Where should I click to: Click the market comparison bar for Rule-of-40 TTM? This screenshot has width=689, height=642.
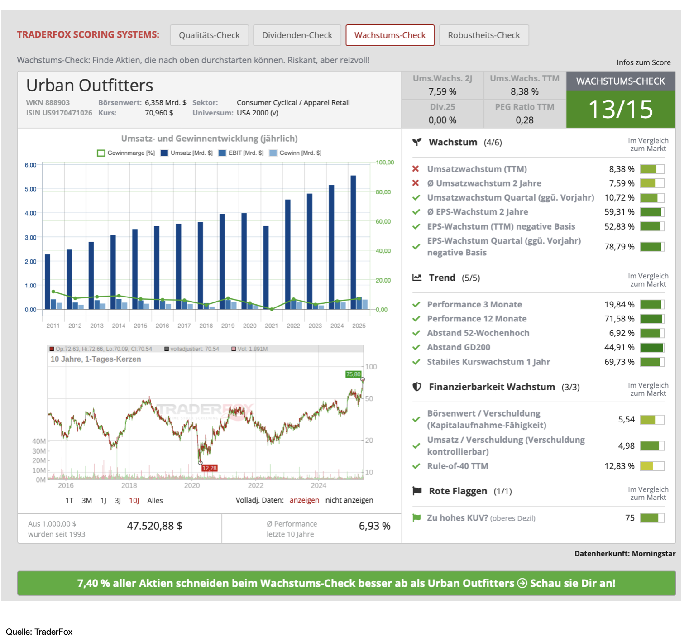(x=652, y=466)
